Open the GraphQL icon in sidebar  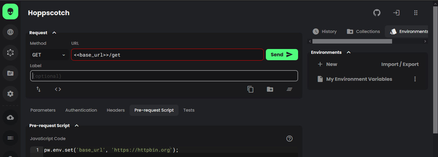(x=10, y=53)
